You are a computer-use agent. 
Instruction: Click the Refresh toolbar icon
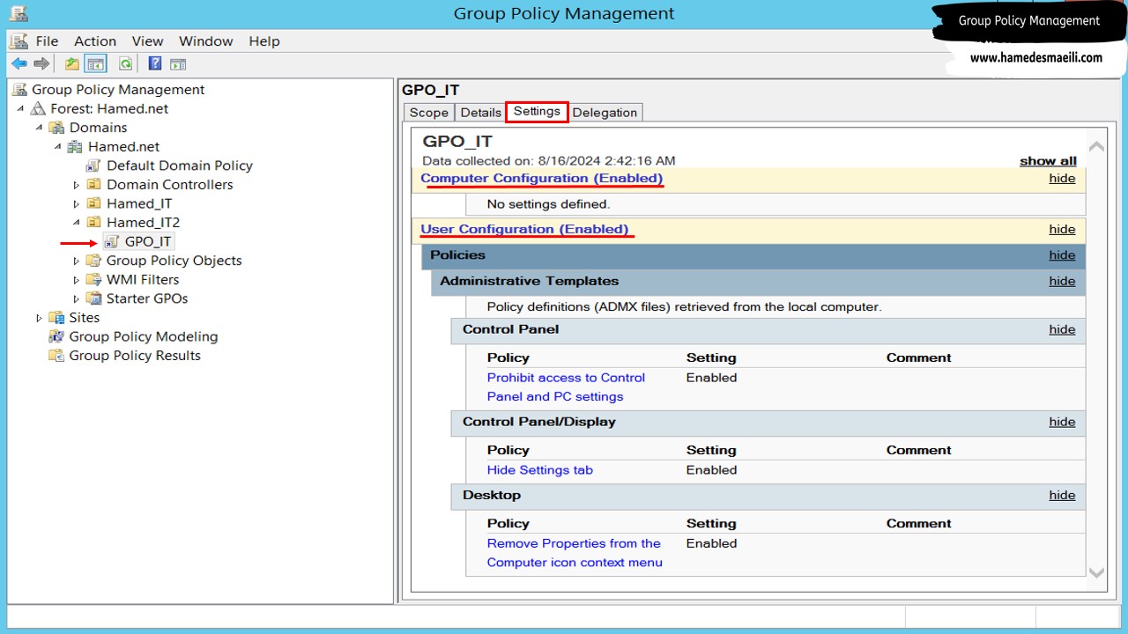125,63
